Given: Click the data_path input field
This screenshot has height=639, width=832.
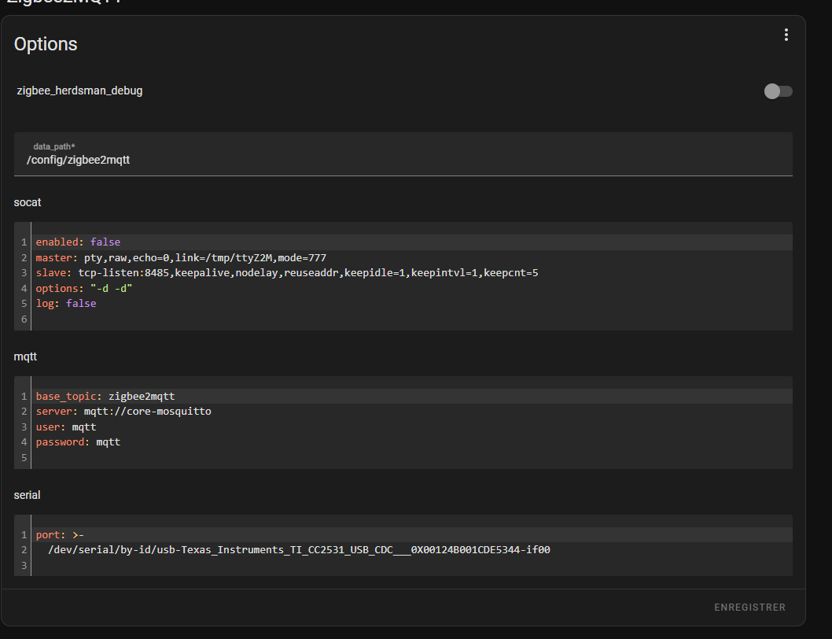Looking at the screenshot, I should pyautogui.click(x=403, y=160).
